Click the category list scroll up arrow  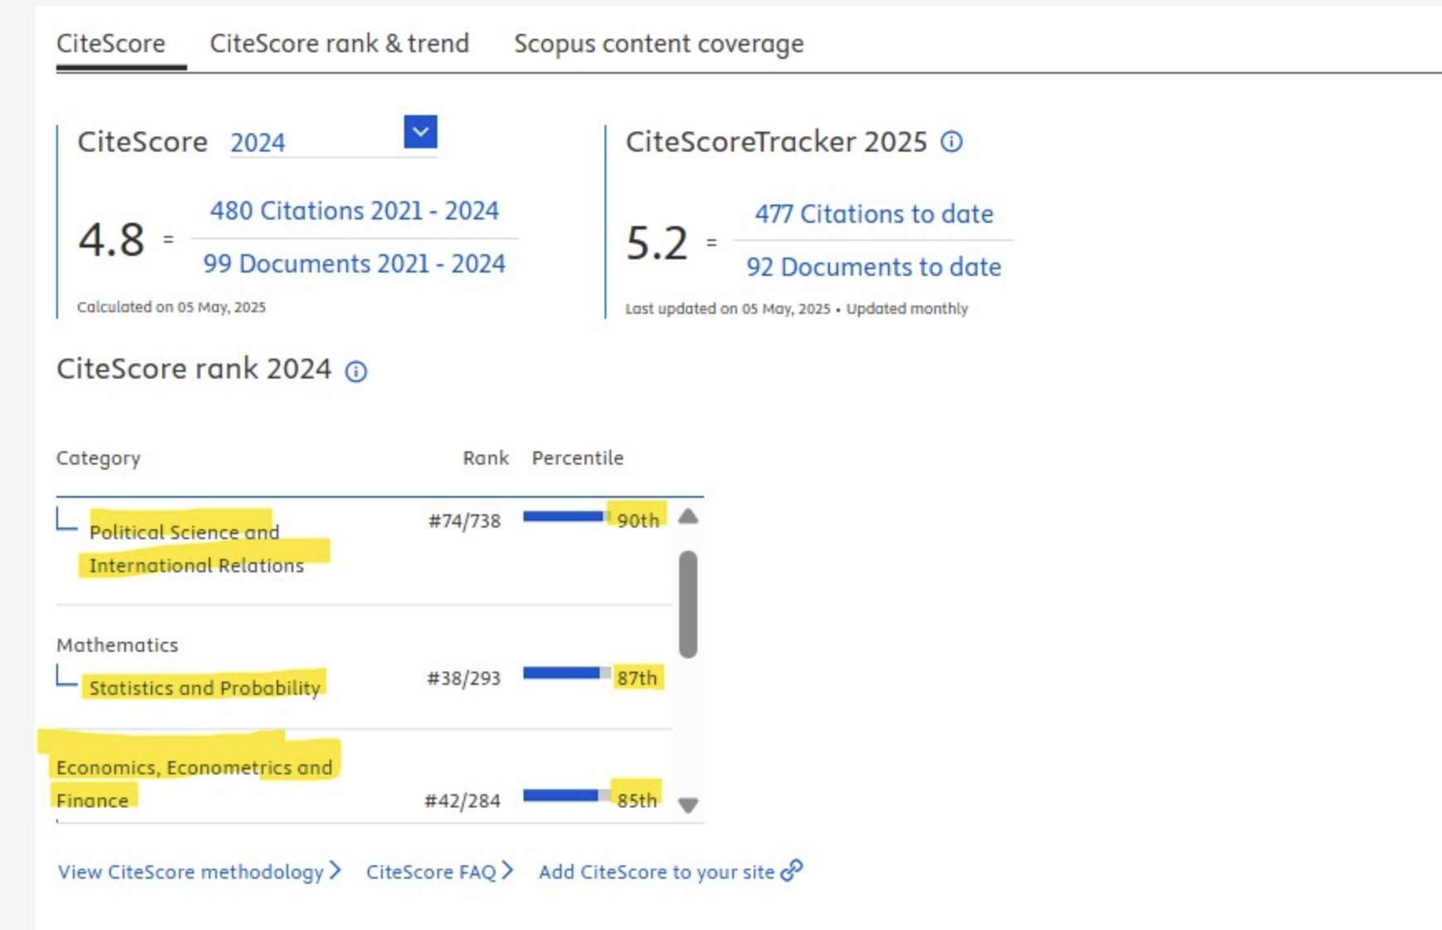[687, 517]
